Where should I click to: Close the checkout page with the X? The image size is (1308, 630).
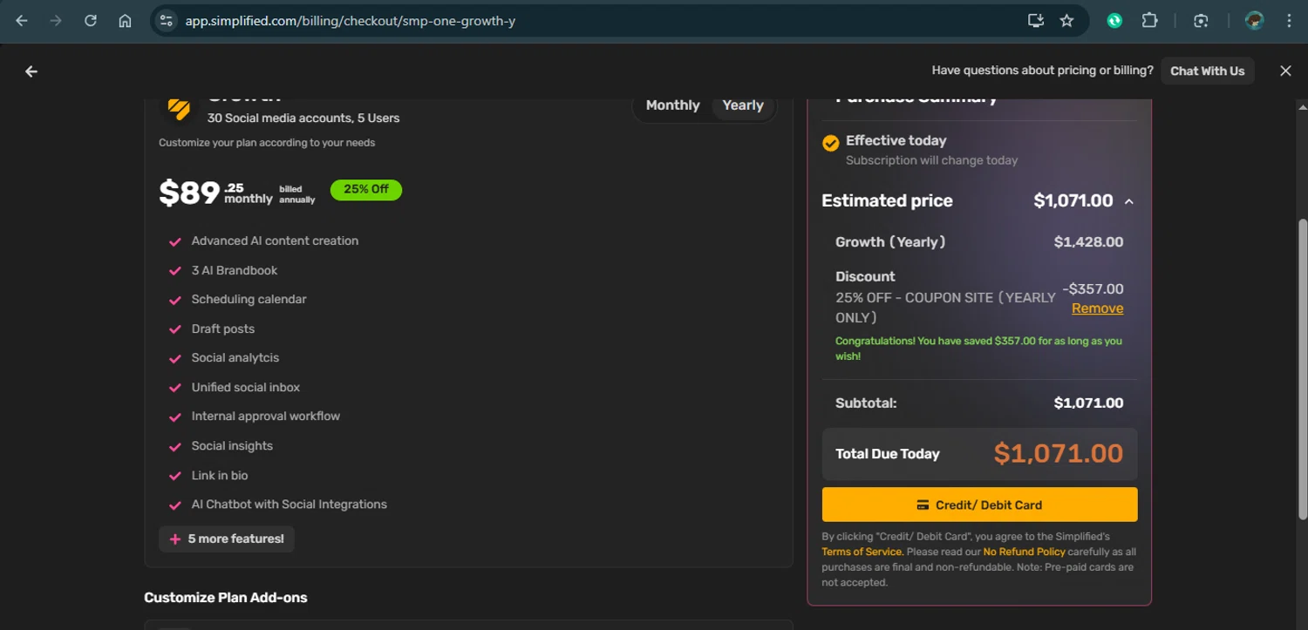[x=1285, y=71]
